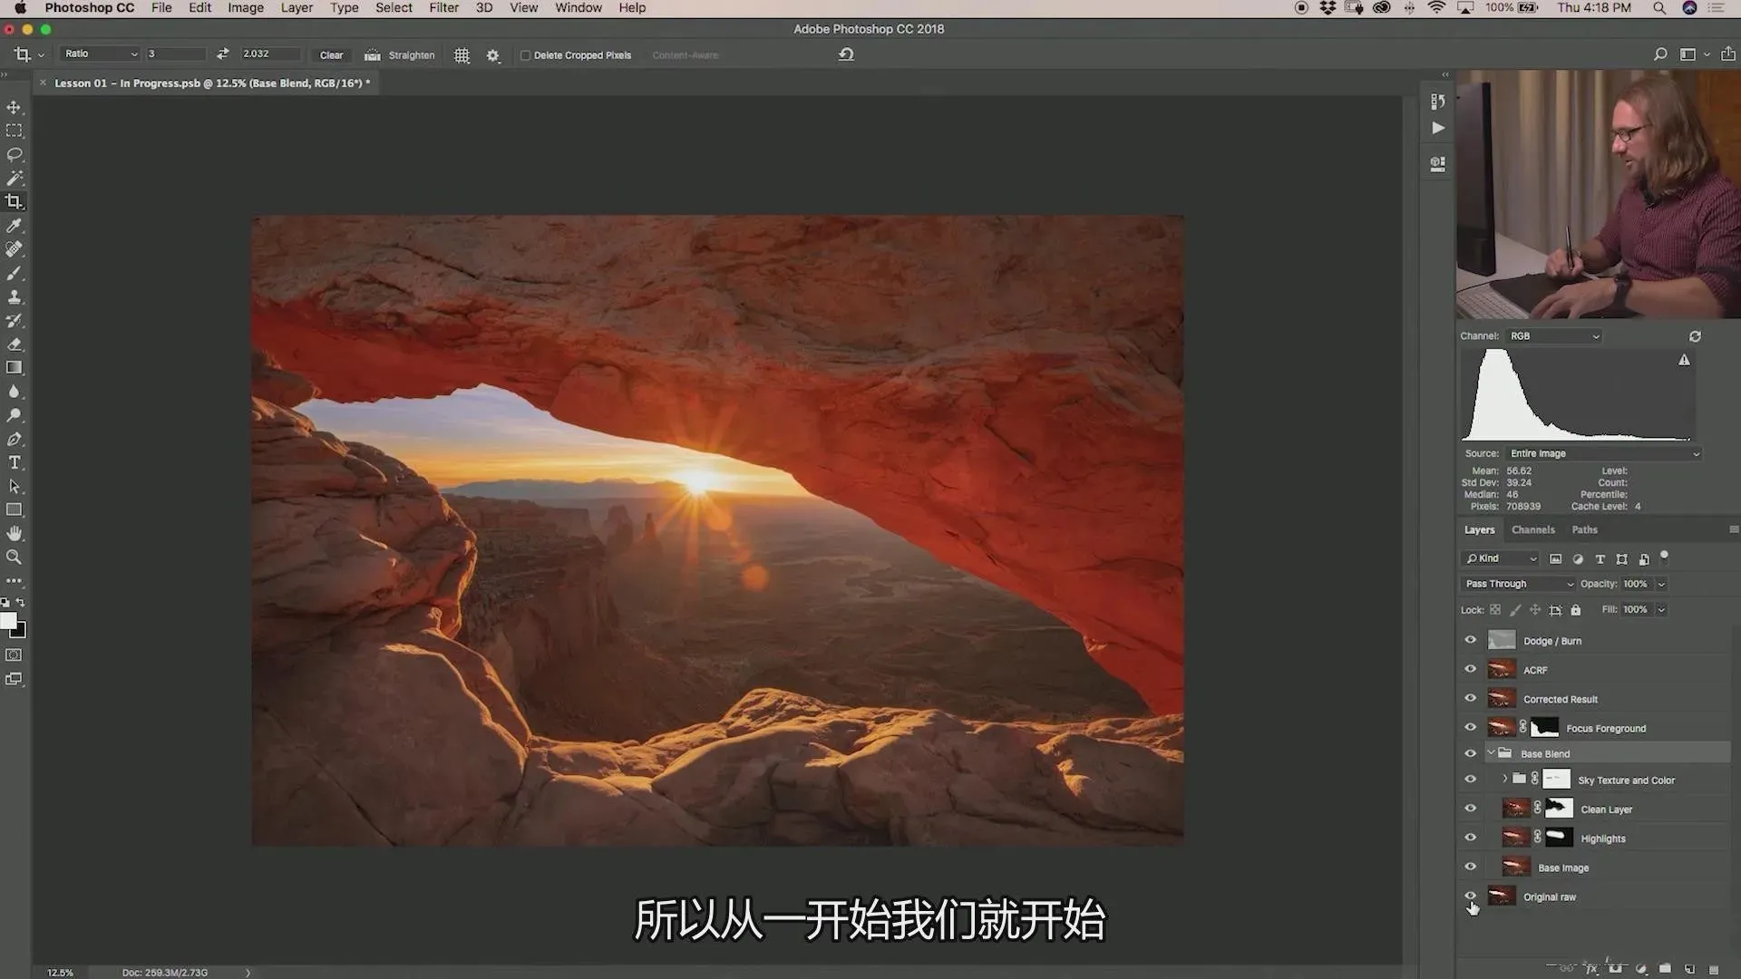Select the Eyedropper tool
This screenshot has width=1741, height=979.
(x=15, y=226)
